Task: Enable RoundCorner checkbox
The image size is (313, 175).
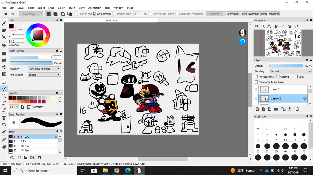Action: 115,14
